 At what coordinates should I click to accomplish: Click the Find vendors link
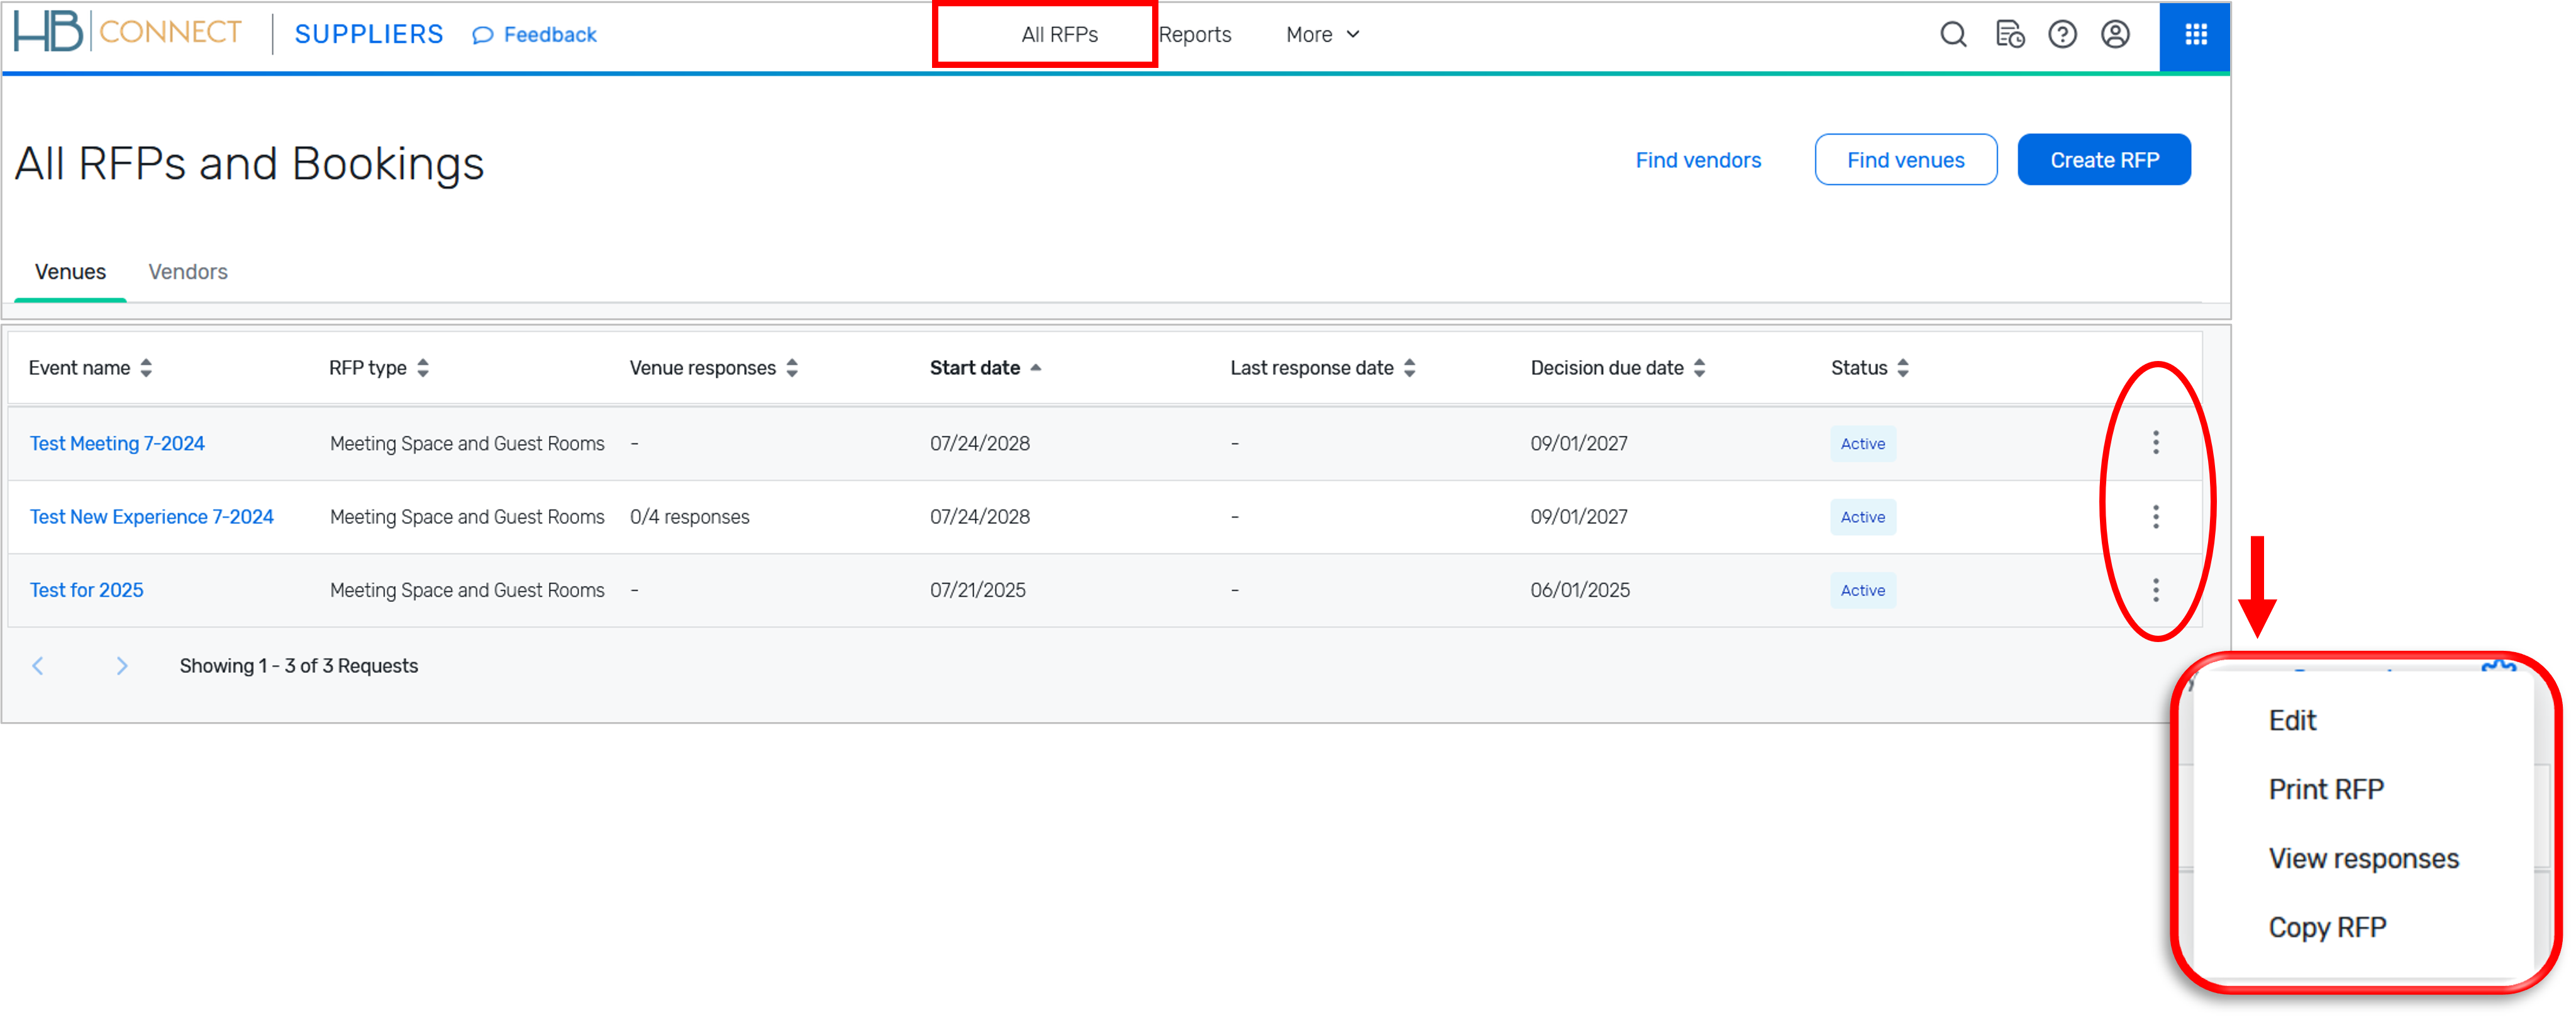coord(1698,159)
